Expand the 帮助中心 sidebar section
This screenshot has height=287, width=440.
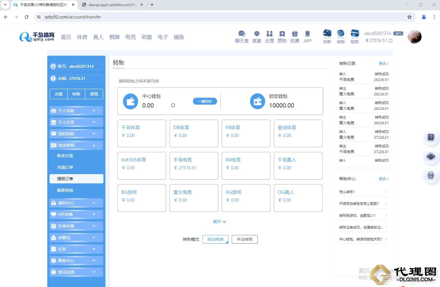pyautogui.click(x=76, y=261)
